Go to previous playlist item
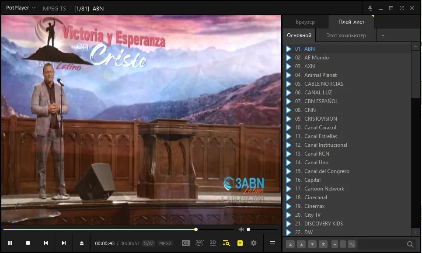The width and height of the screenshot is (422, 253). [x=46, y=243]
